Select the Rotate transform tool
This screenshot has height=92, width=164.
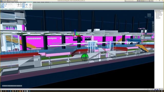pyautogui.click(x=21, y=5)
